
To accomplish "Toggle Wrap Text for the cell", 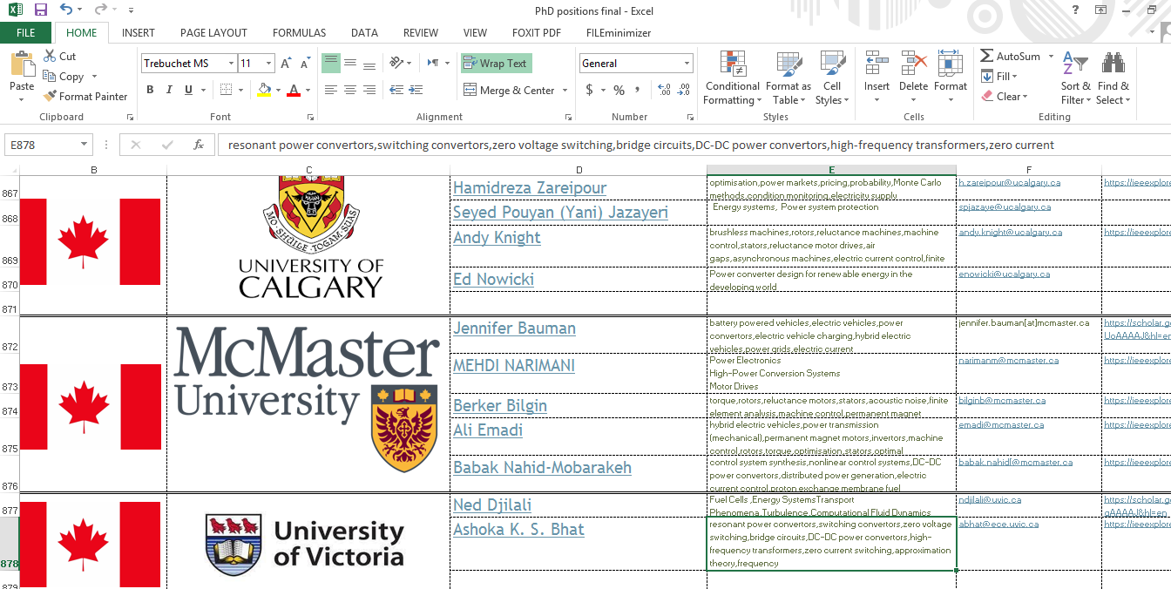I will pyautogui.click(x=495, y=64).
